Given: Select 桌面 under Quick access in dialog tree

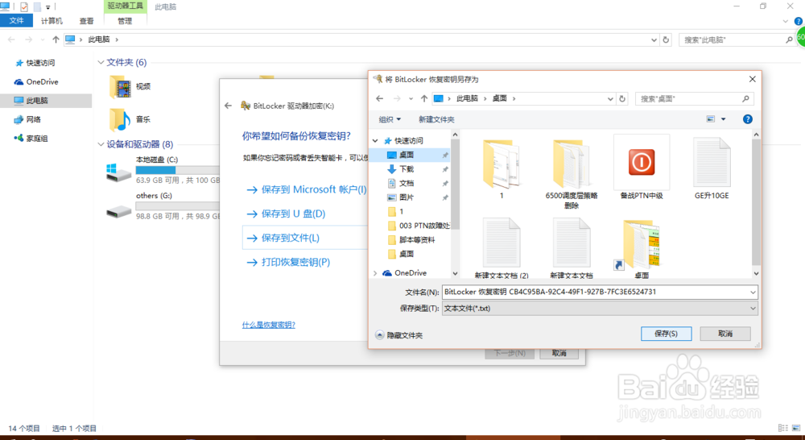Looking at the screenshot, I should tap(406, 155).
